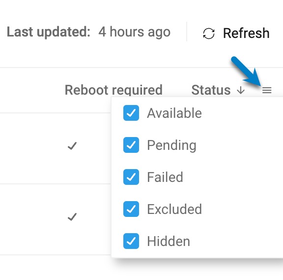Select the Hidden label in filter menu

coord(169,241)
